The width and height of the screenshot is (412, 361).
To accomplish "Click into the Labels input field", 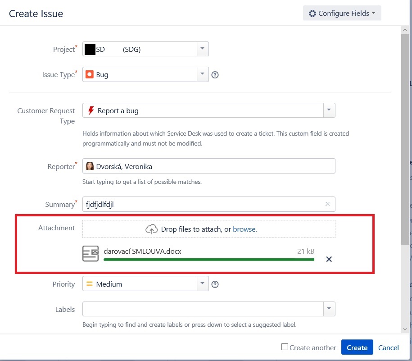I will (203, 309).
